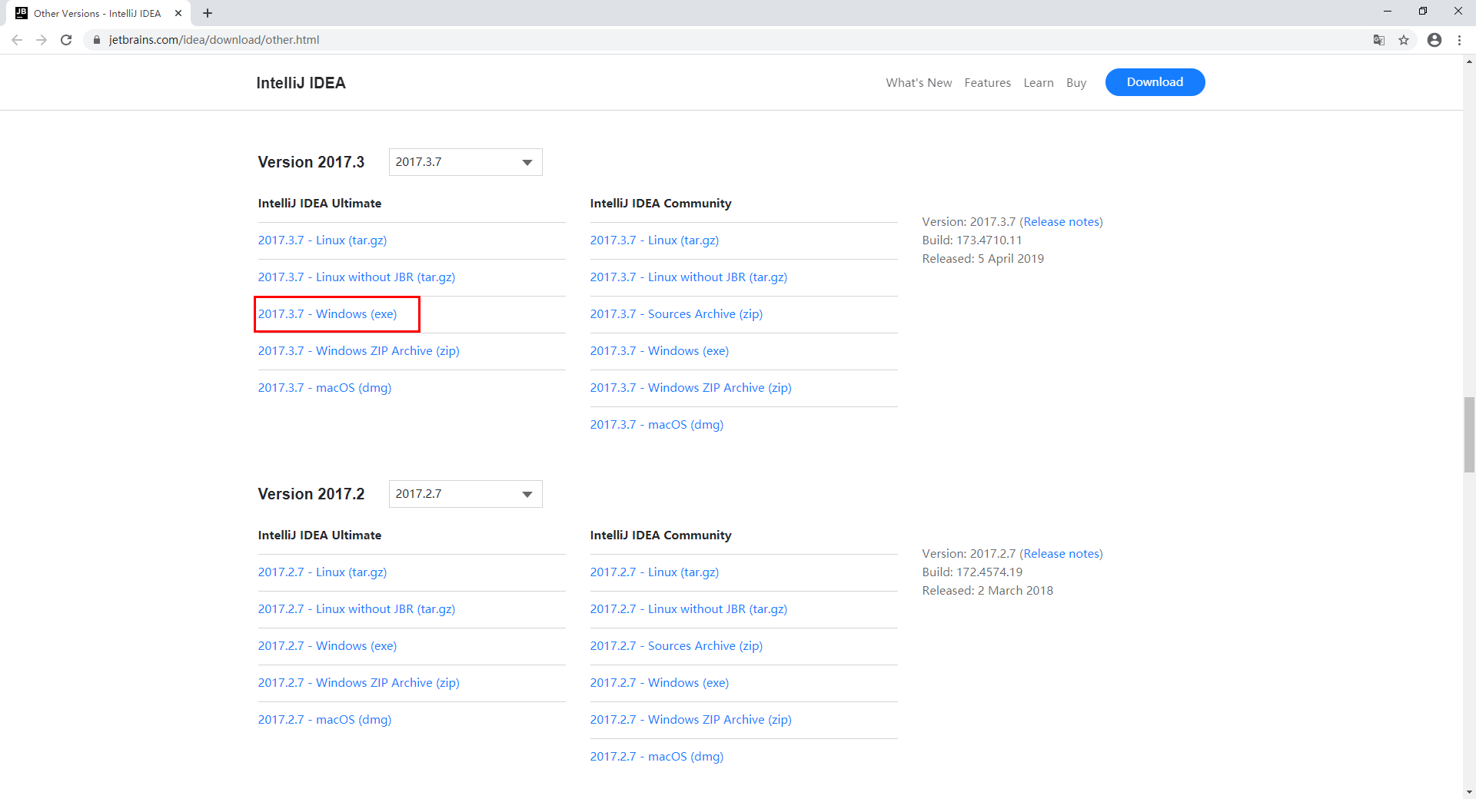This screenshot has width=1476, height=799.
Task: Open the 2017.3.7 version dropdown
Action: click(465, 162)
